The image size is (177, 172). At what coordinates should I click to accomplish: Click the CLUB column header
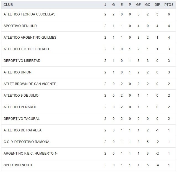[8, 5]
